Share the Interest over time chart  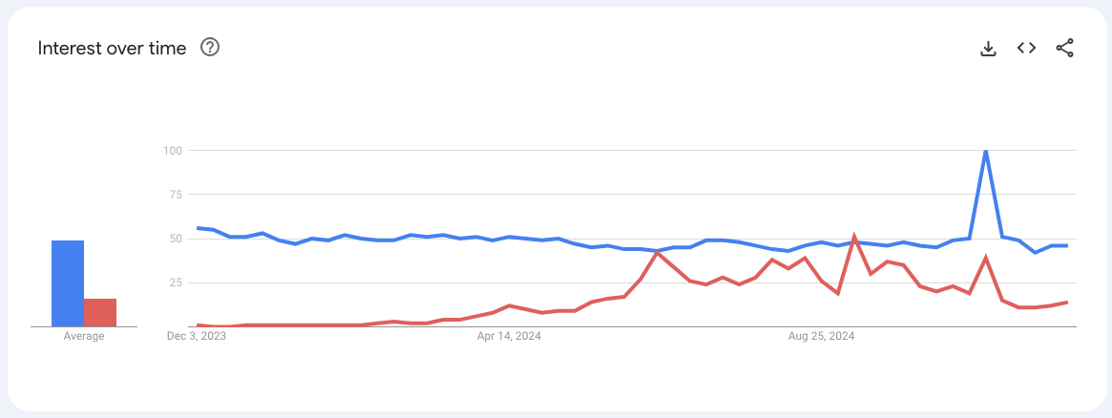pos(1065,48)
